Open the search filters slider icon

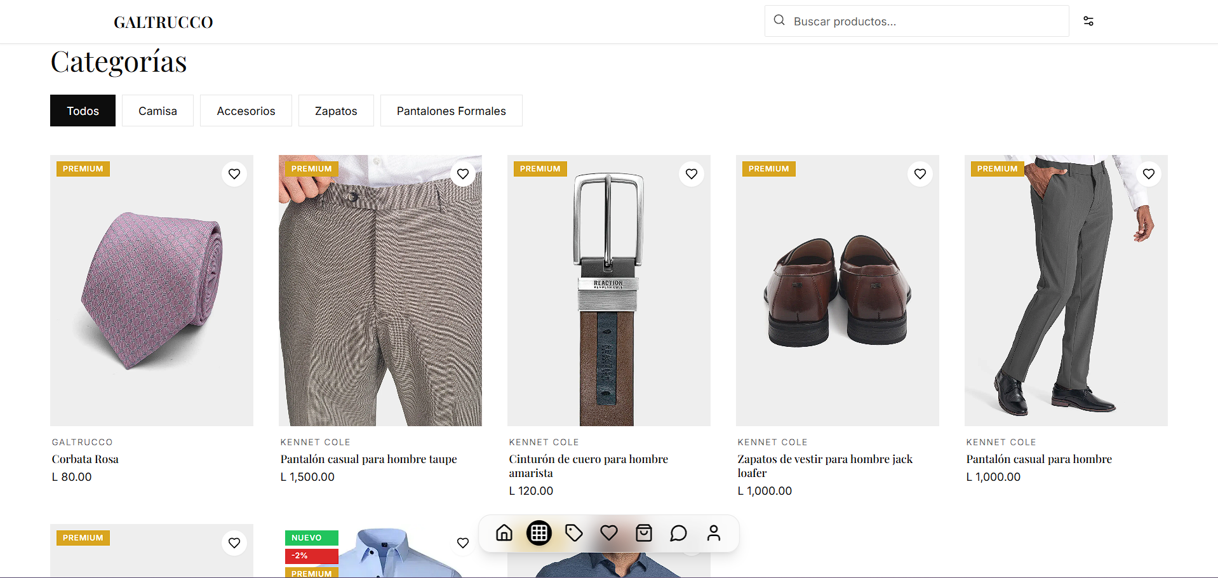point(1088,21)
